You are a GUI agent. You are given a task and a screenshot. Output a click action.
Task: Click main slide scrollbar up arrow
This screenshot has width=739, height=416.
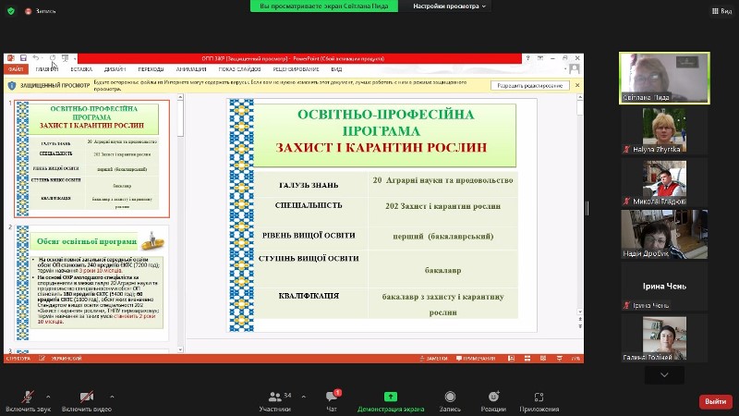580,97
